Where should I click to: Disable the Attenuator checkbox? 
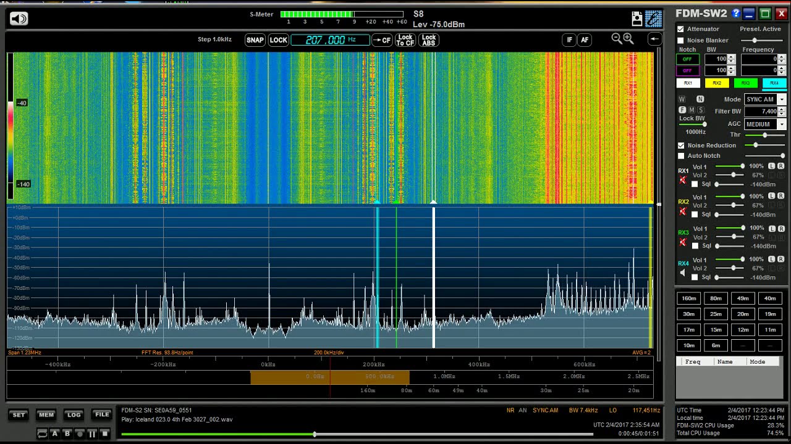[x=680, y=29]
